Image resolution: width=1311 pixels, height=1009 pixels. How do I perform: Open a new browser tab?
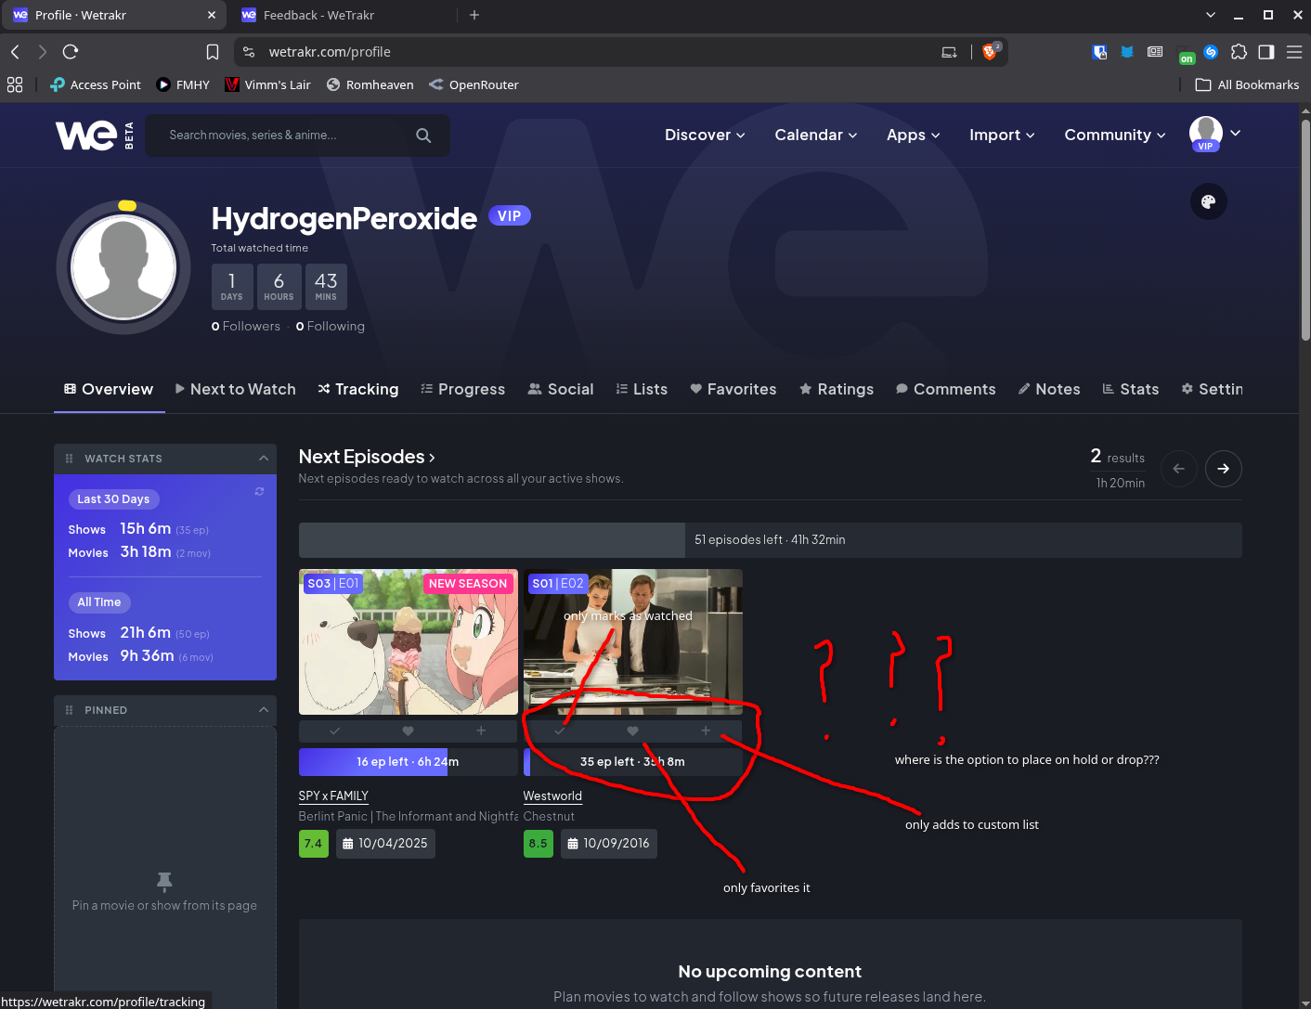click(474, 15)
